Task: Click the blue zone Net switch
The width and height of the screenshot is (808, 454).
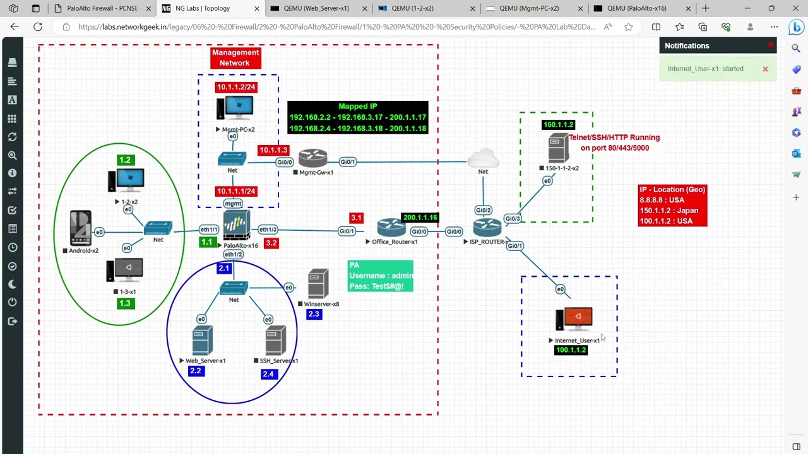Action: click(x=234, y=289)
